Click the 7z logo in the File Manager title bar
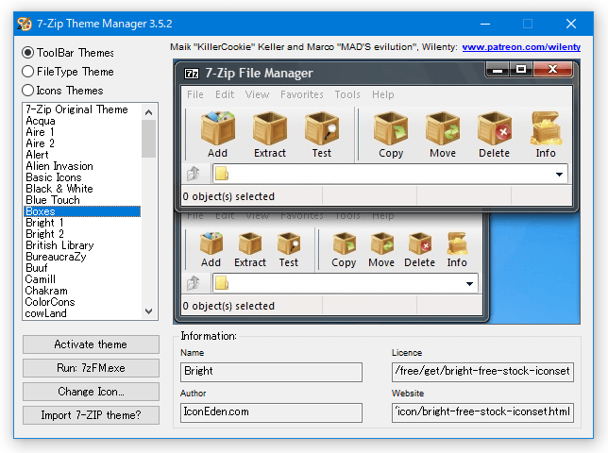This screenshot has height=453, width=608. point(192,74)
